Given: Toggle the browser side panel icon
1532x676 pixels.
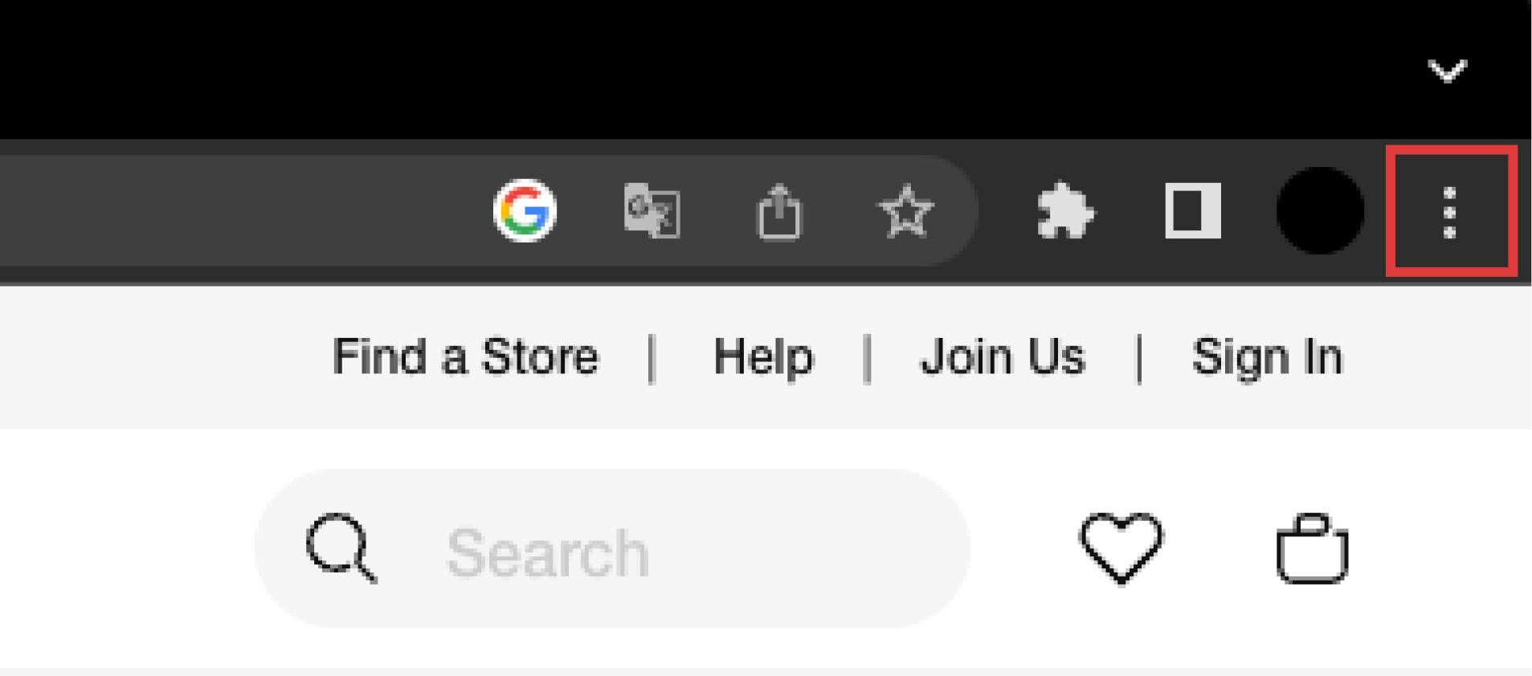Looking at the screenshot, I should pyautogui.click(x=1193, y=211).
